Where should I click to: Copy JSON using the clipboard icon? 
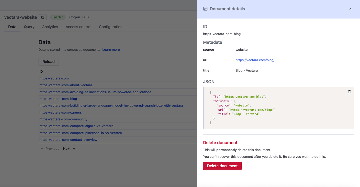(349, 92)
